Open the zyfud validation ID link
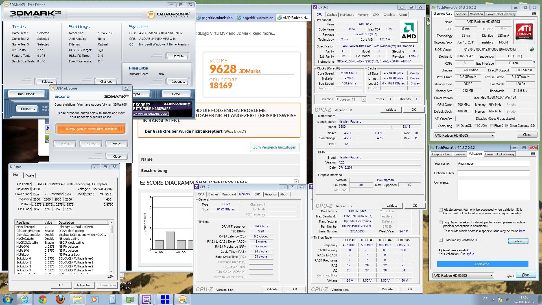The width and height of the screenshot is (542, 305). tap(471, 254)
